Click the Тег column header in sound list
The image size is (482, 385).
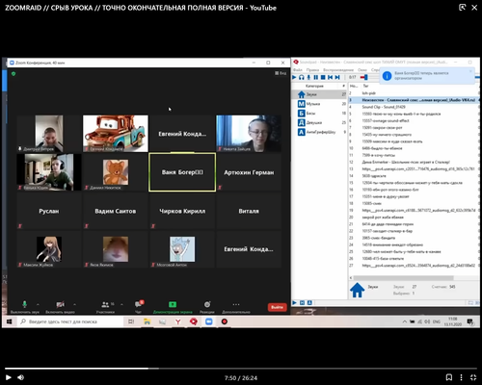366,86
